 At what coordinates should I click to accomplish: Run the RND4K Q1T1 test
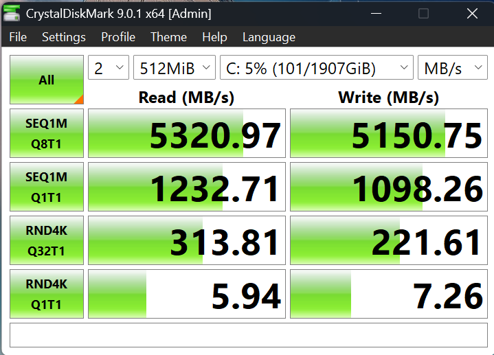click(47, 294)
